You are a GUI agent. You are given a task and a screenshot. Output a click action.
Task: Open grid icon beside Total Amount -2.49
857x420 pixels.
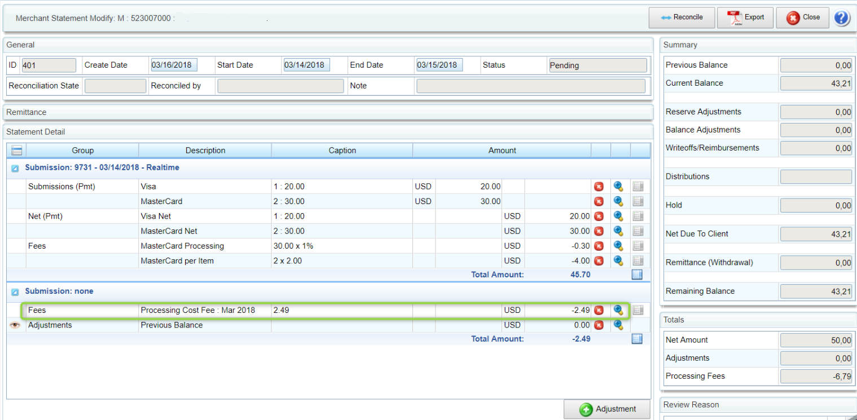point(637,339)
